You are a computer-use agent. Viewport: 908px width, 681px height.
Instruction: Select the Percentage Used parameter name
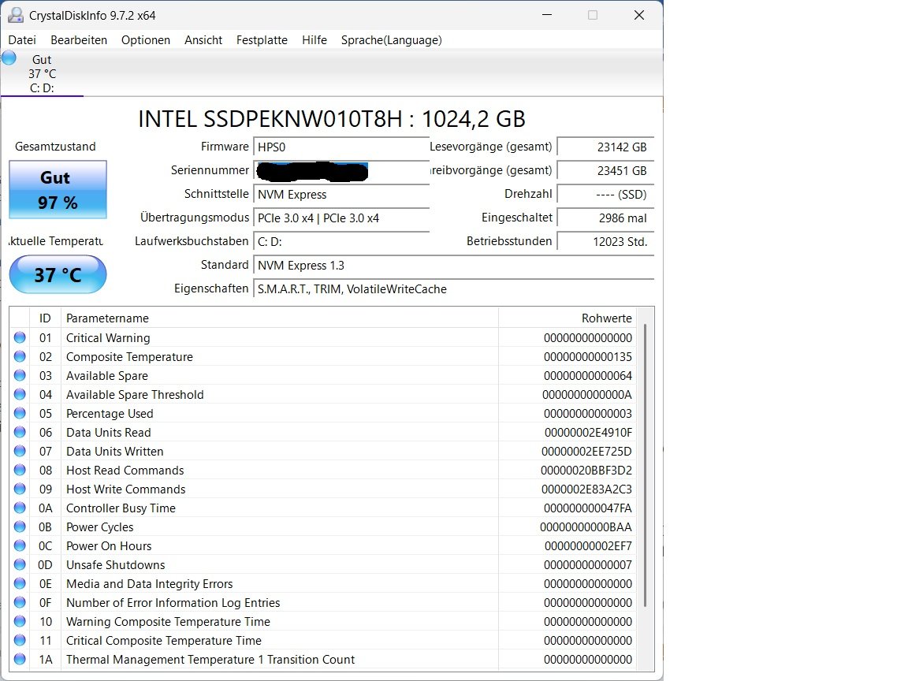tap(110, 414)
